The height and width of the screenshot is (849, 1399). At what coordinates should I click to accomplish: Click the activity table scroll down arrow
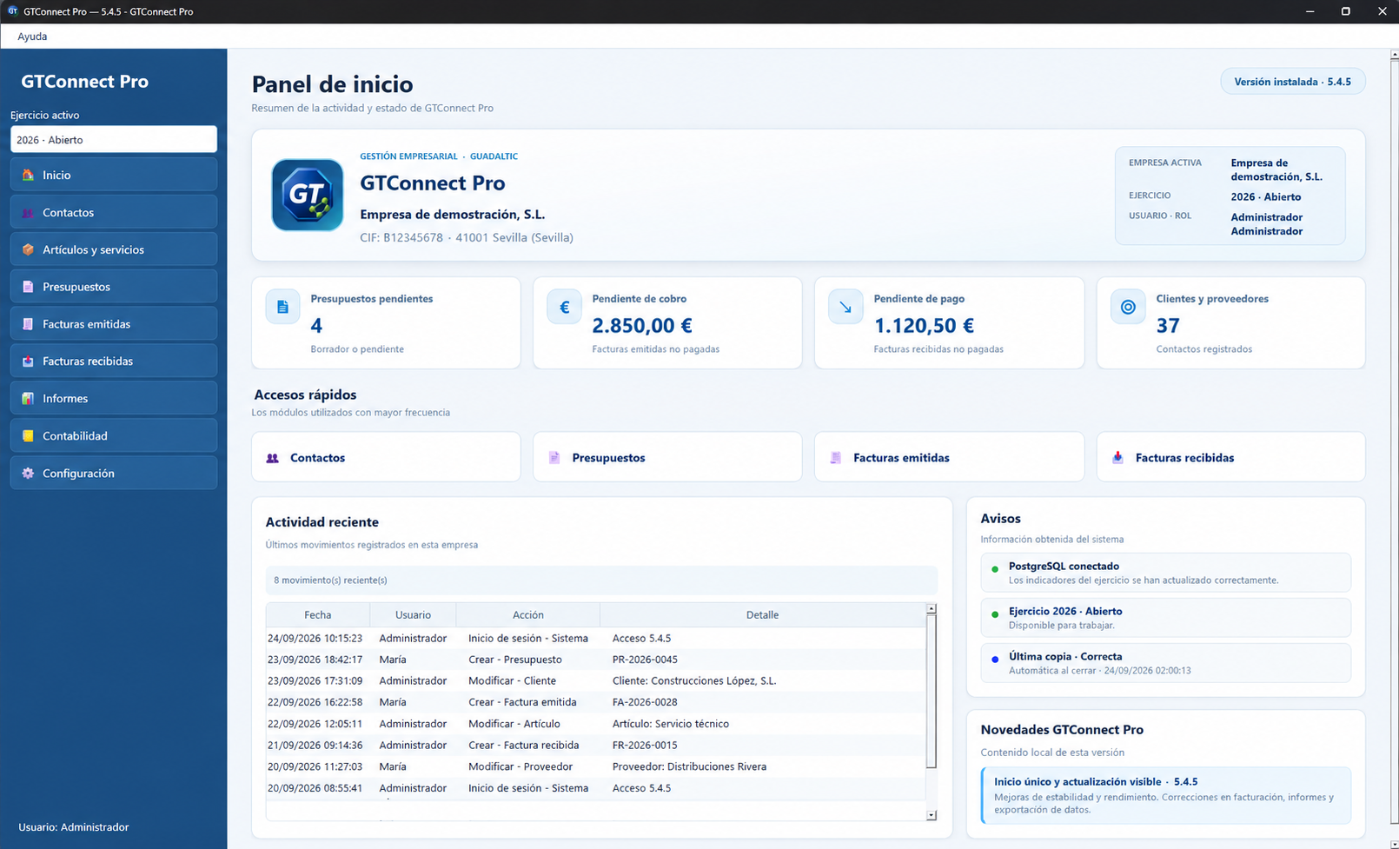931,815
